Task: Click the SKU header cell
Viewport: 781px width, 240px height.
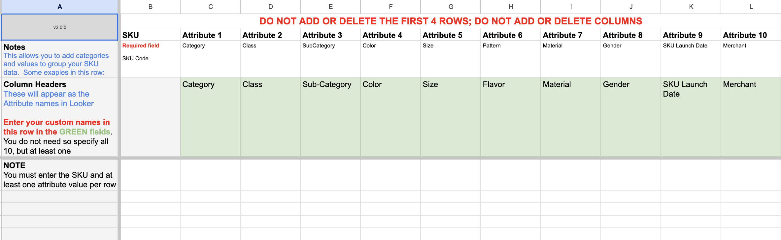Action: coord(150,35)
